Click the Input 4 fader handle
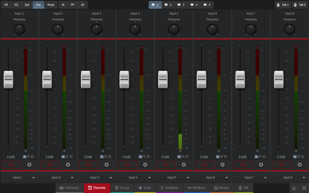This screenshot has width=309, height=193. coord(124,79)
